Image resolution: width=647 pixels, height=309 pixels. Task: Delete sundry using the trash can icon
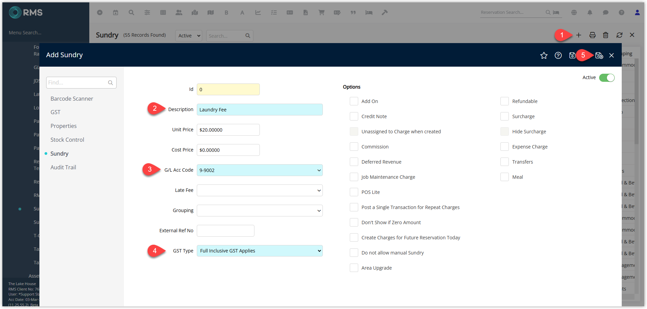606,35
